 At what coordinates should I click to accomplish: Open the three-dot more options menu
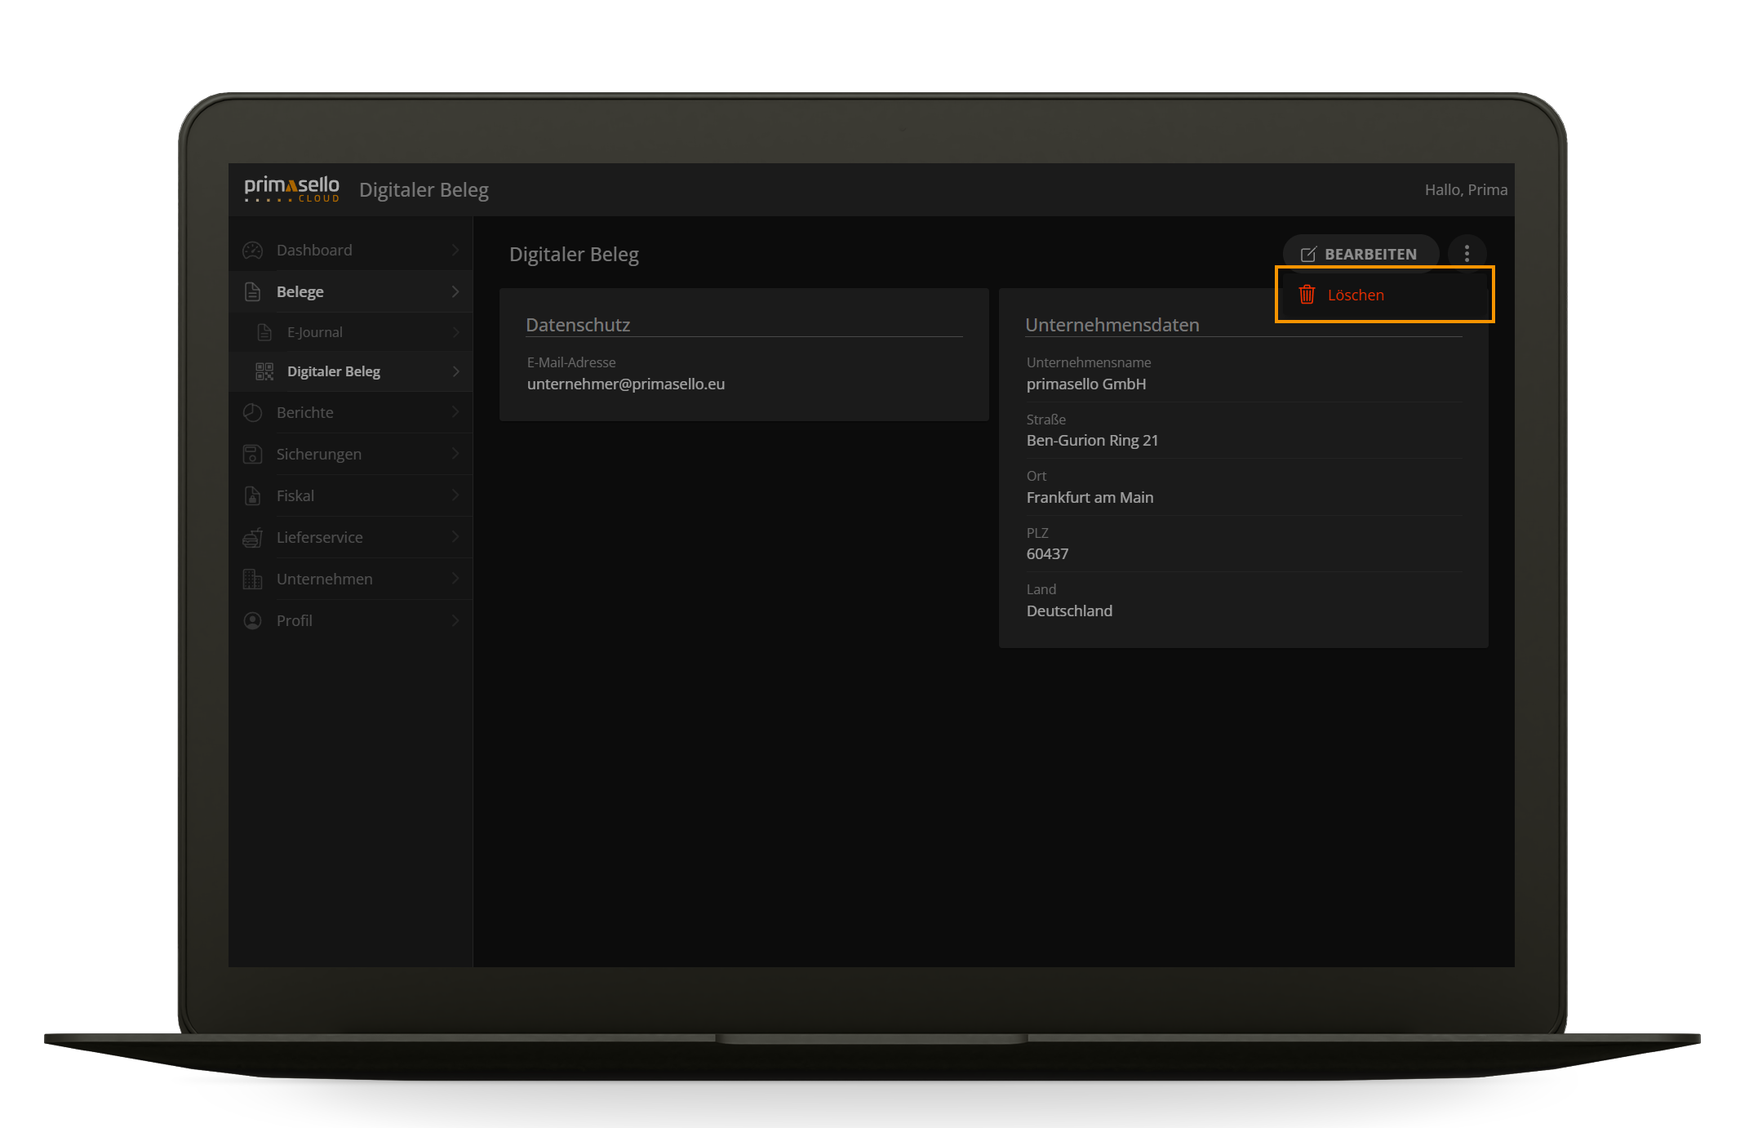pos(1467,253)
